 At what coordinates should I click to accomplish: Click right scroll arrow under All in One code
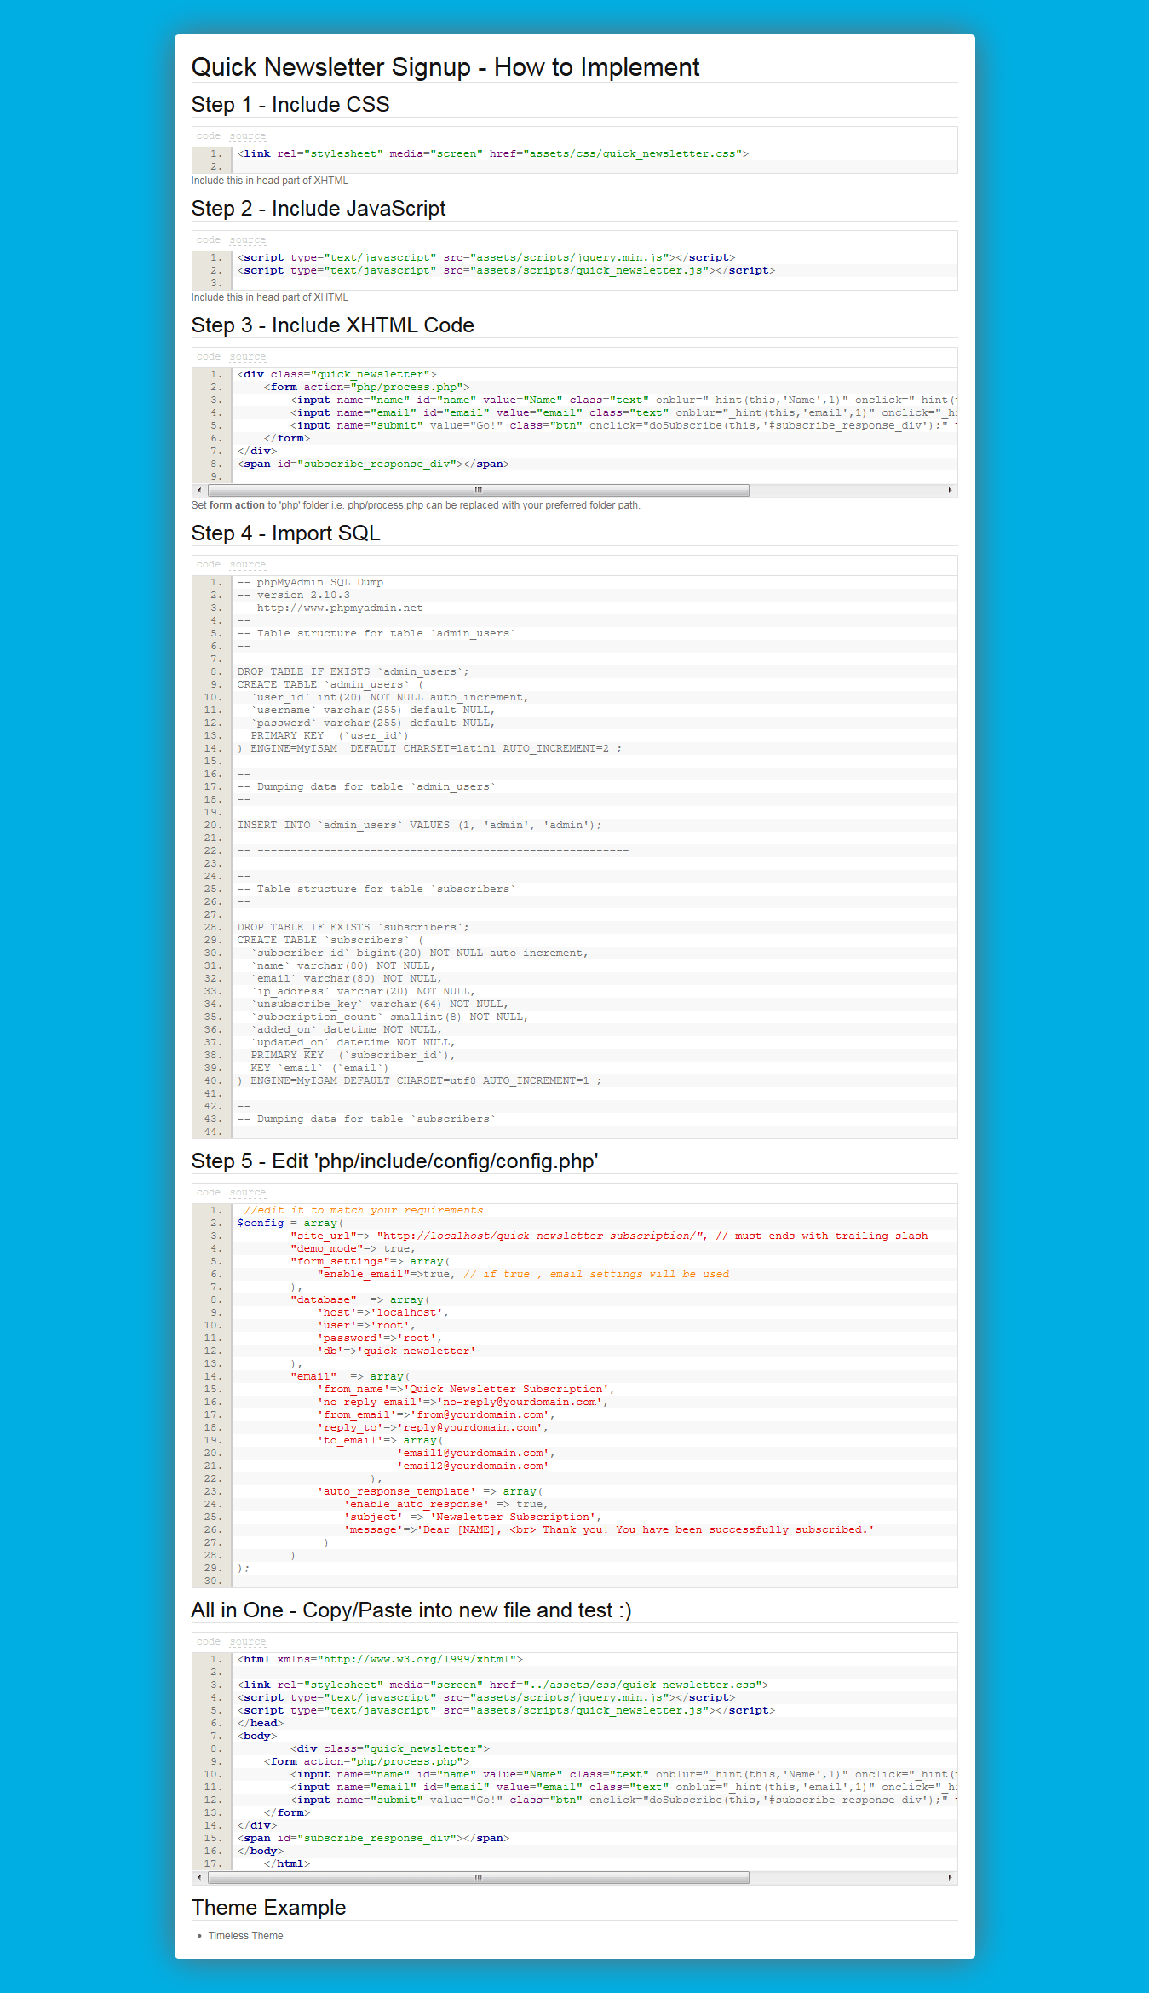coord(950,1878)
